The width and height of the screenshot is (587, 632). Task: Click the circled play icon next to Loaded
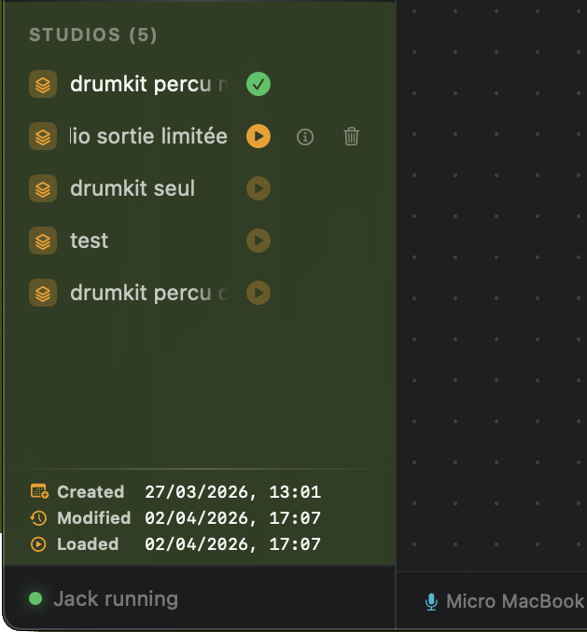click(39, 543)
